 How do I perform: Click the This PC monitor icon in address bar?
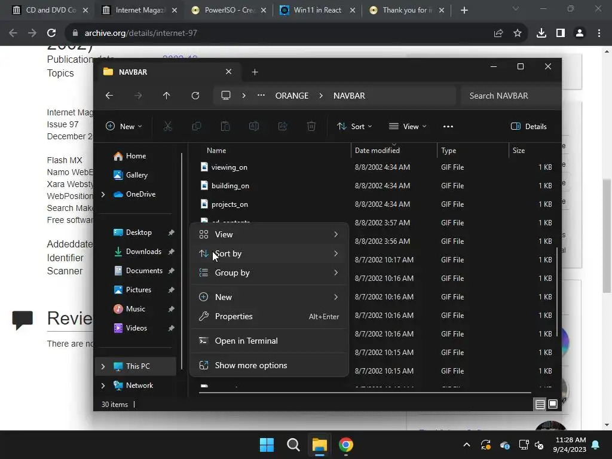[x=225, y=96]
